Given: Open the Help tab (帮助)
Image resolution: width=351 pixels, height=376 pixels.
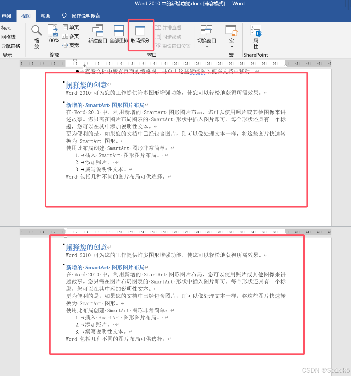Looking at the screenshot, I should tap(46, 16).
